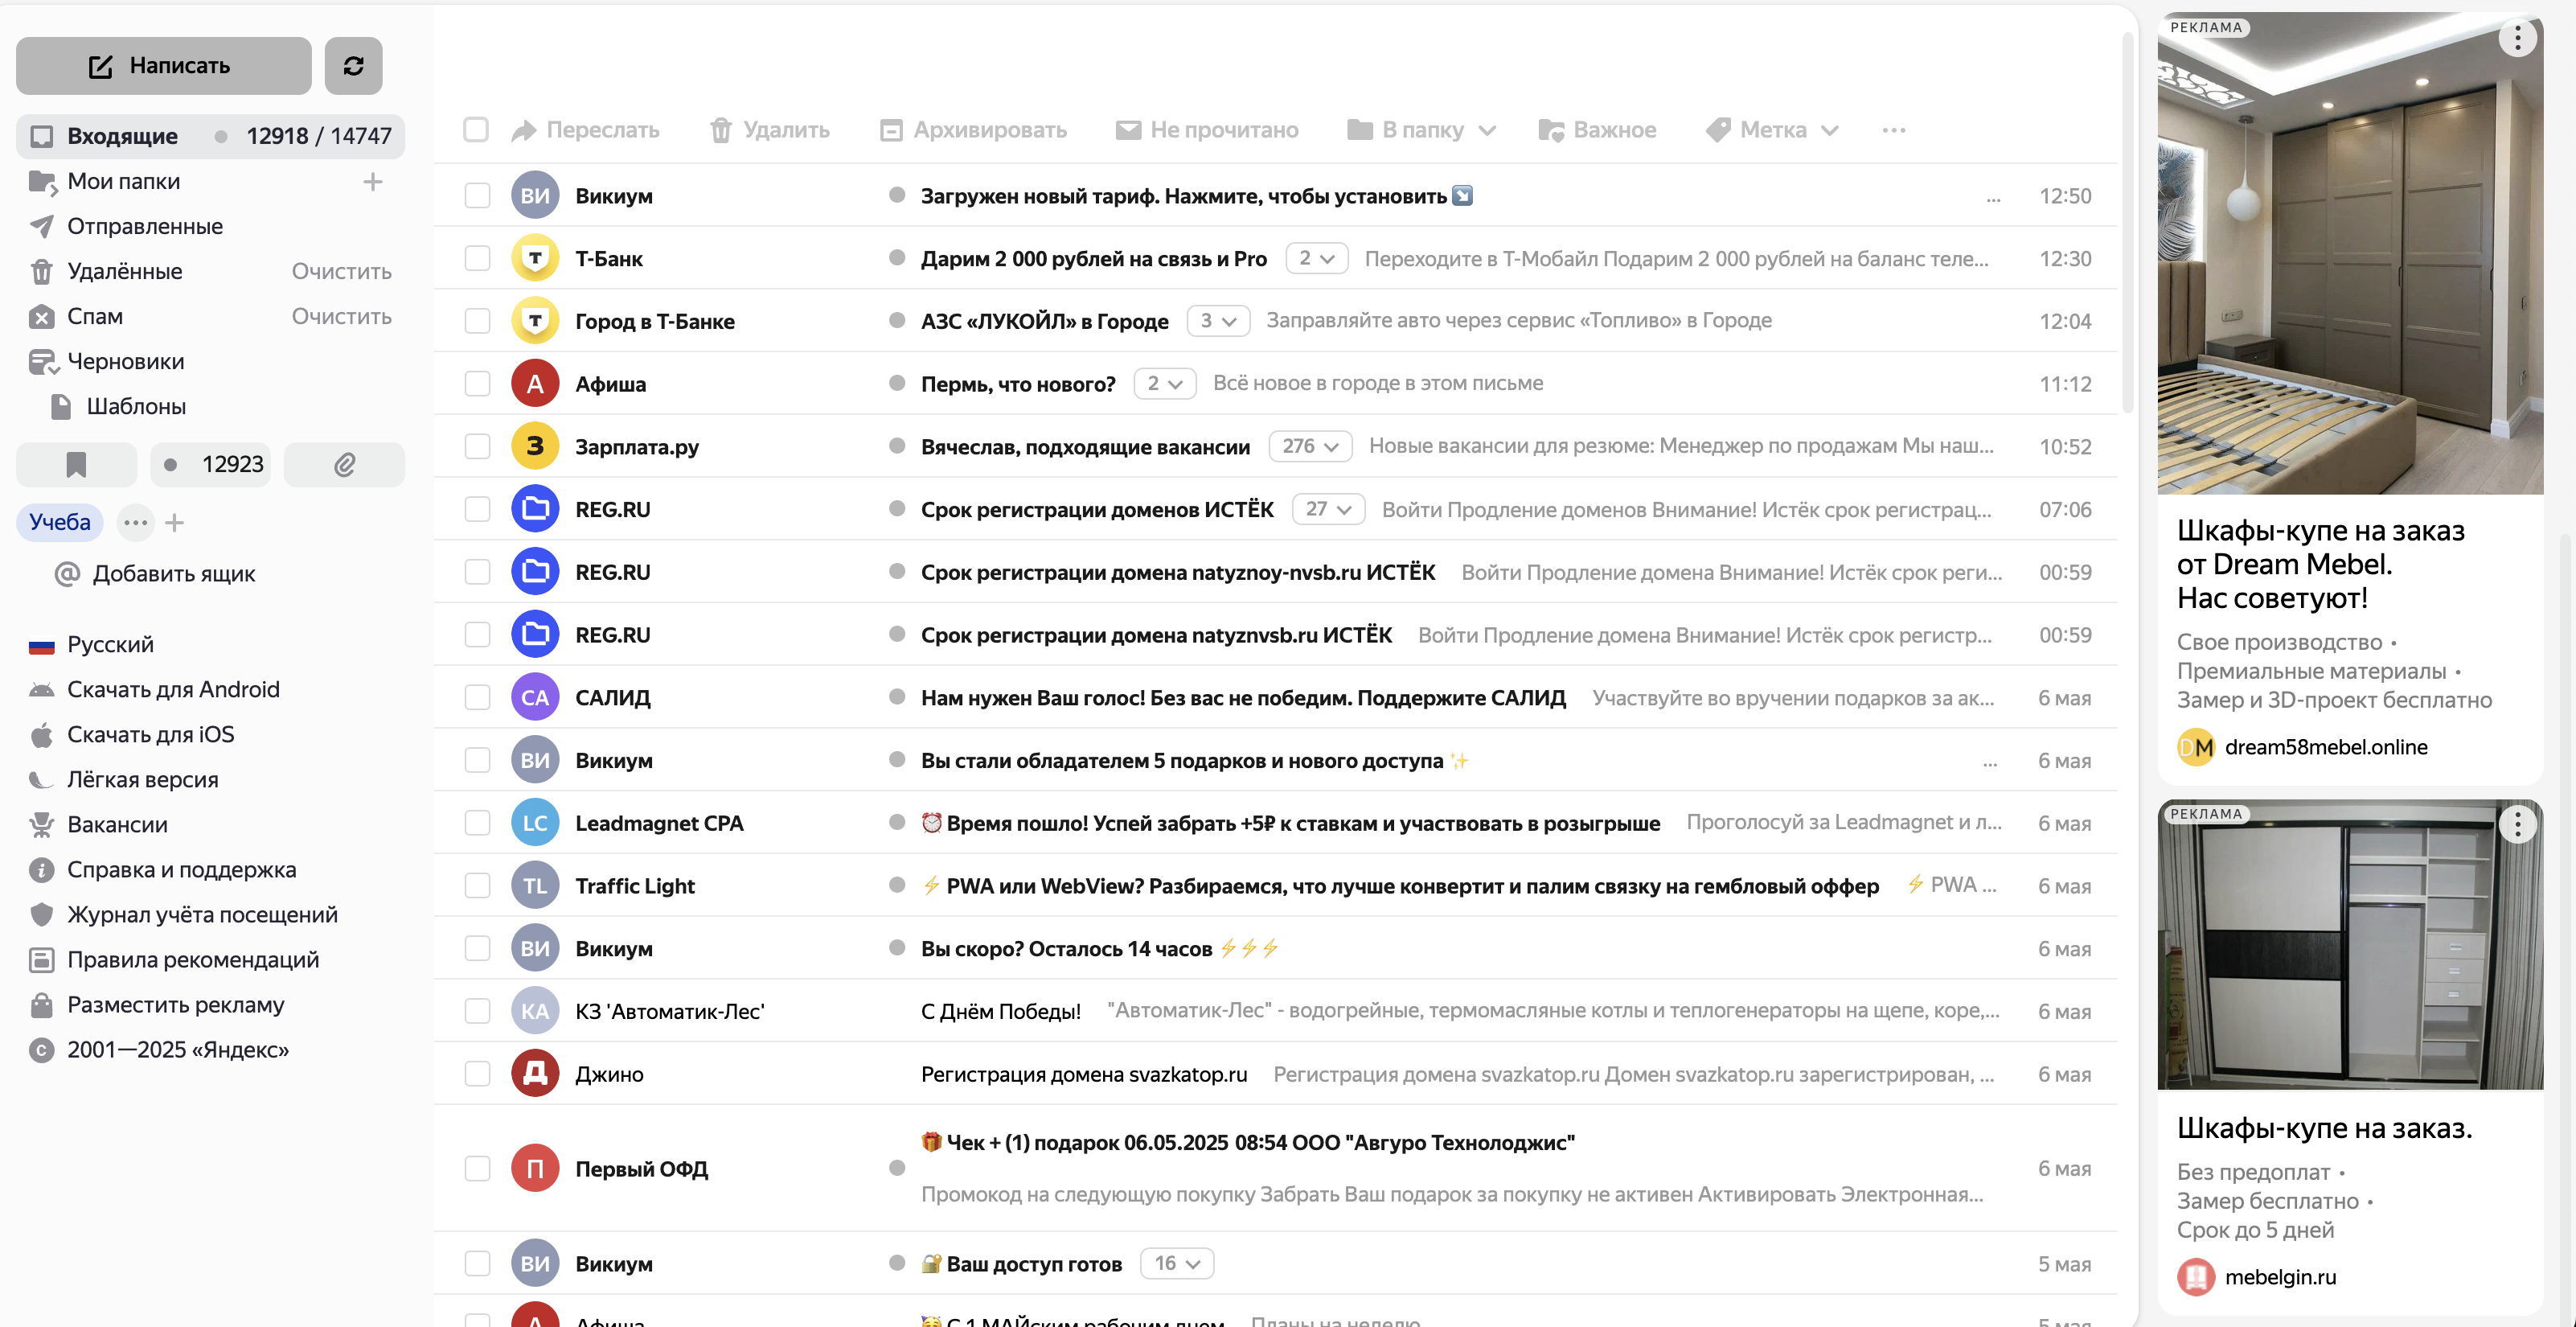Click the Traffic Light sender avatar
The width and height of the screenshot is (2576, 1327).
pyautogui.click(x=535, y=886)
